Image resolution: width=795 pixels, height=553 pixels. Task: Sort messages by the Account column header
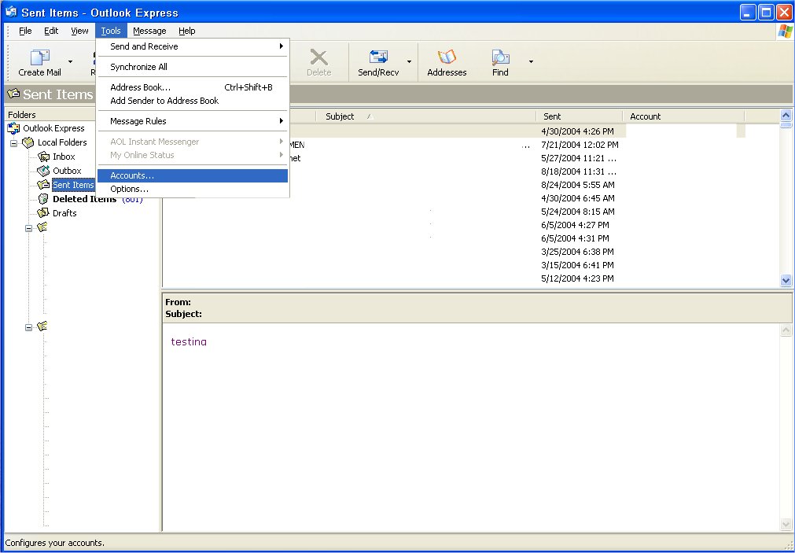point(684,116)
